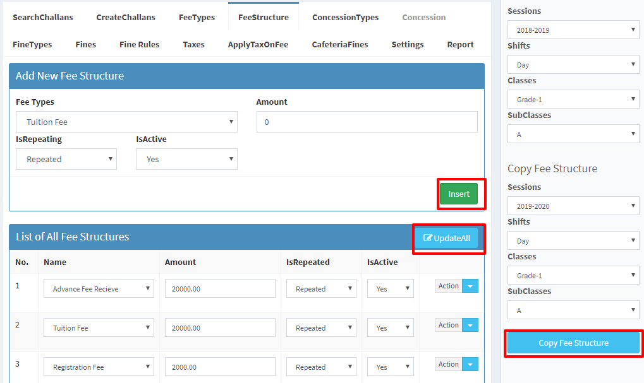
Task: Open the name dropdown for Registration Fee row
Action: coord(99,366)
